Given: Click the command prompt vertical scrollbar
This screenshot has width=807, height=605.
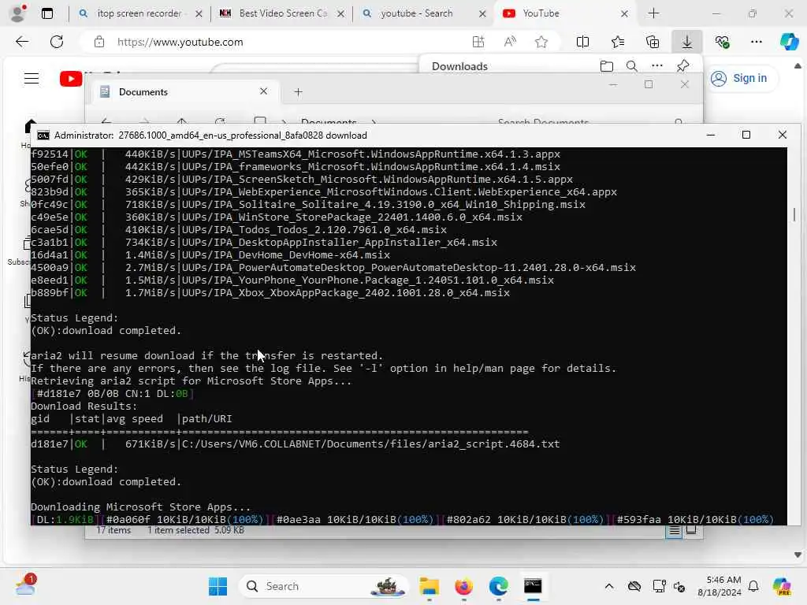Looking at the screenshot, I should tap(794, 214).
